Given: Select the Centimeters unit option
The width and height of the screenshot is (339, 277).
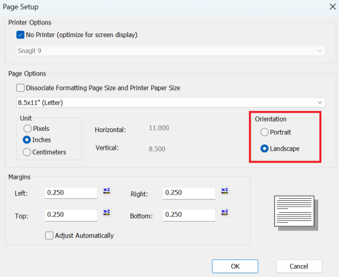Looking at the screenshot, I should [x=26, y=152].
